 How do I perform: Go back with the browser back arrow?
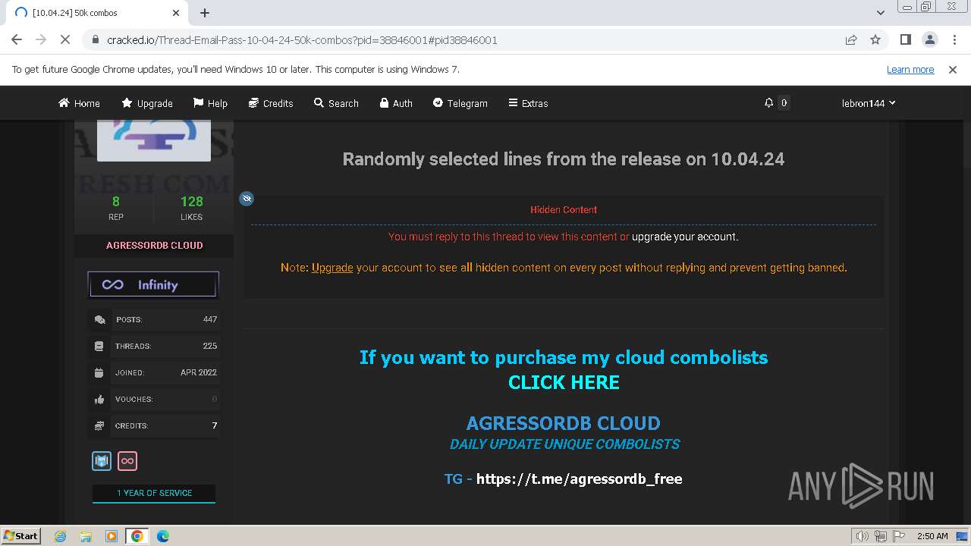click(x=17, y=40)
